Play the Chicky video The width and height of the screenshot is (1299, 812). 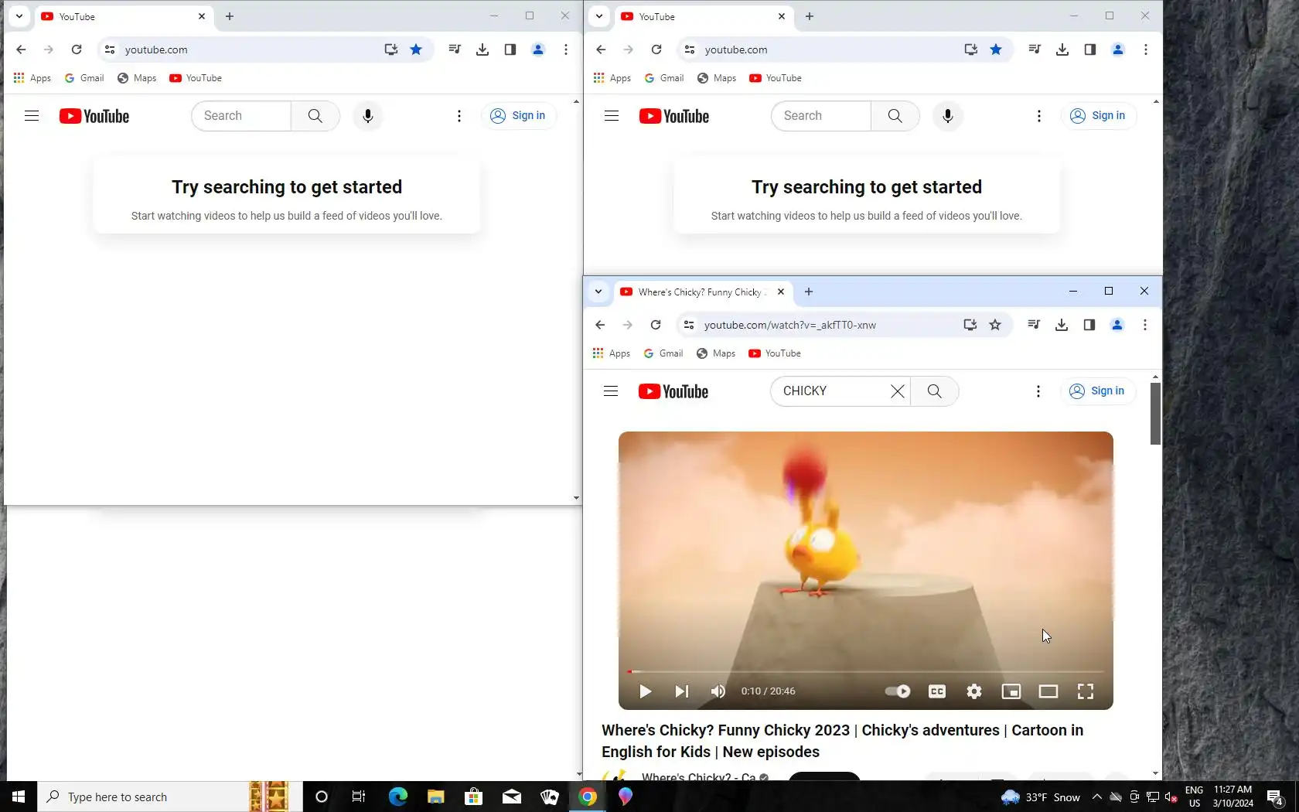(645, 691)
